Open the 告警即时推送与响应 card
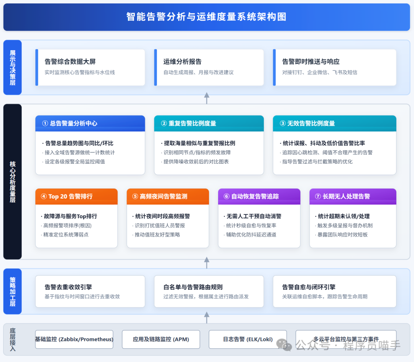This screenshot has height=362, width=414. (335, 67)
